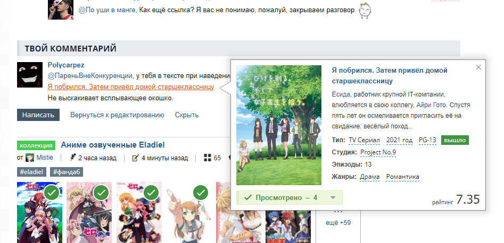Toggle green checkmark on fourth anime poster

pos(200,193)
